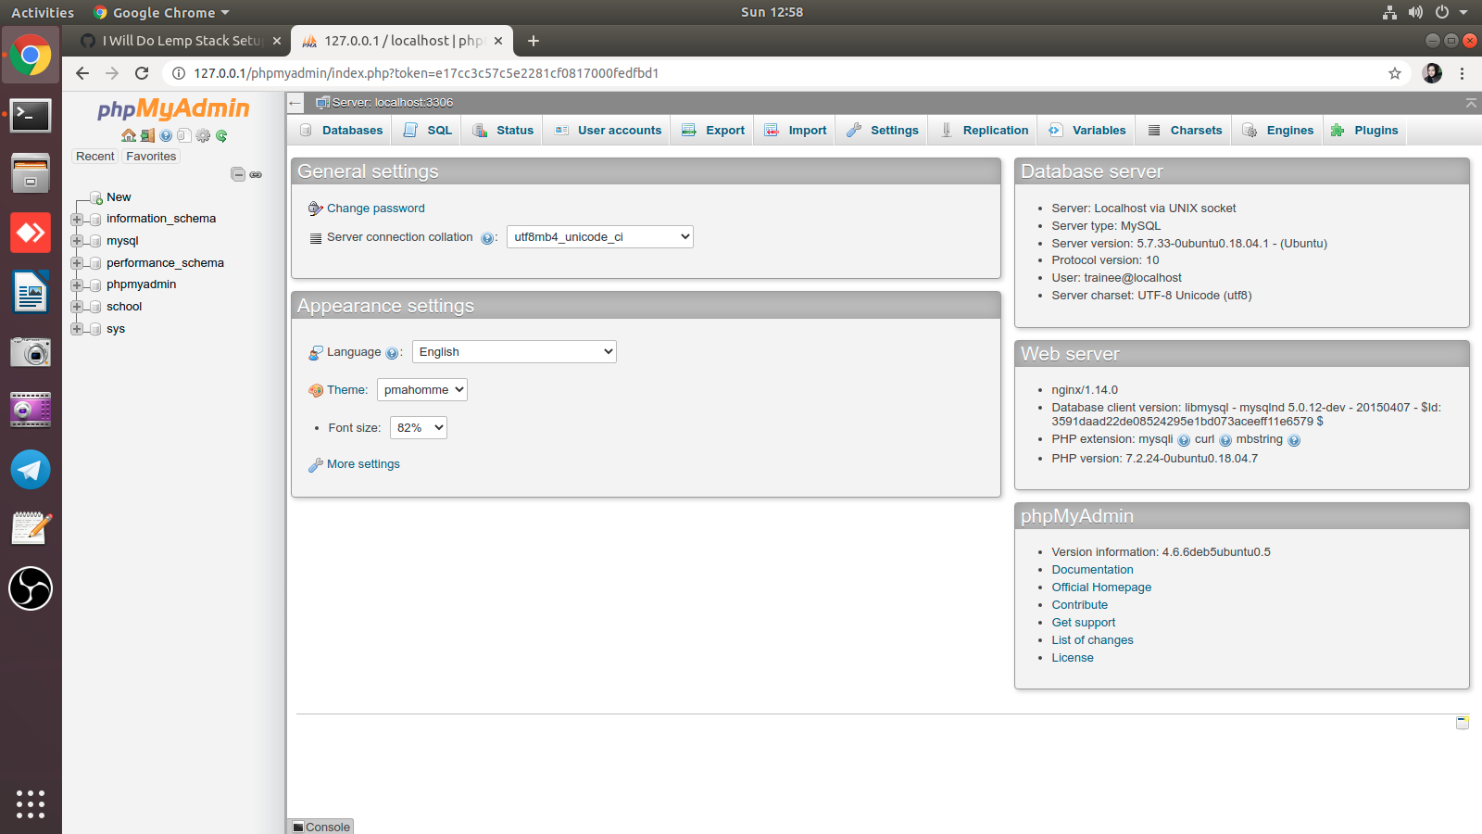Click the page-top double-arrow icon at right
1482x834 pixels.
(x=1471, y=103)
